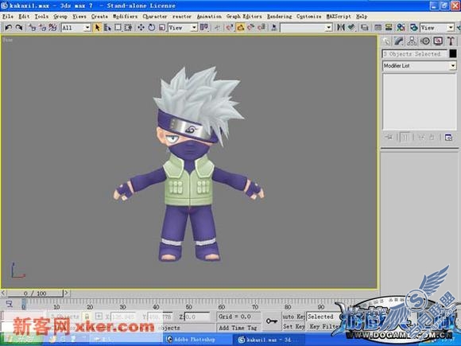461x346 pixels.
Task: Click the time slider showing 0 / 100
Action: click(x=35, y=294)
